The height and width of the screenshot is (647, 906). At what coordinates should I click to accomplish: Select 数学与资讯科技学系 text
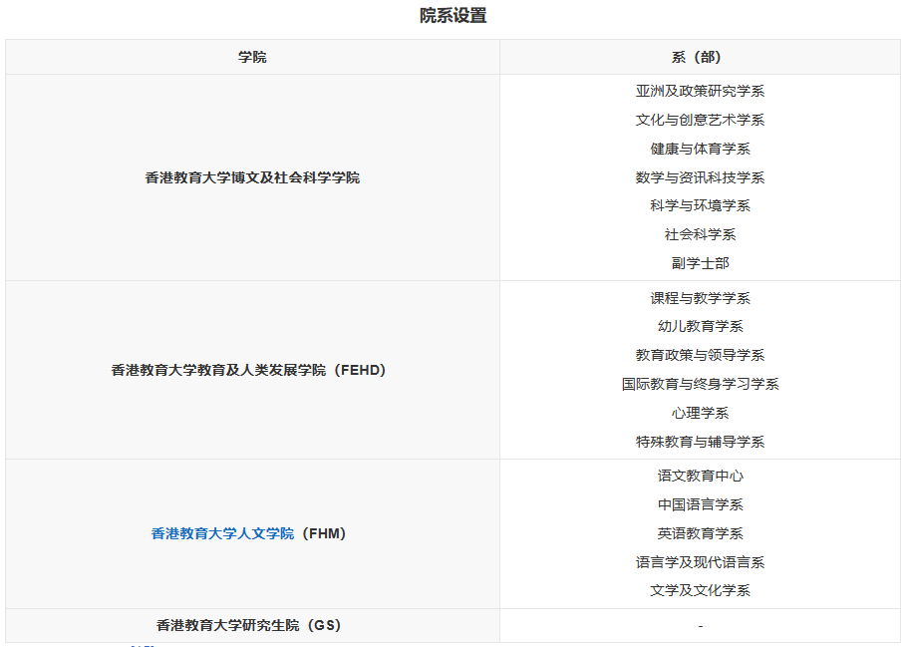700,177
